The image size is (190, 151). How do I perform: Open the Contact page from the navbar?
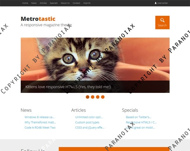[x=76, y=3]
